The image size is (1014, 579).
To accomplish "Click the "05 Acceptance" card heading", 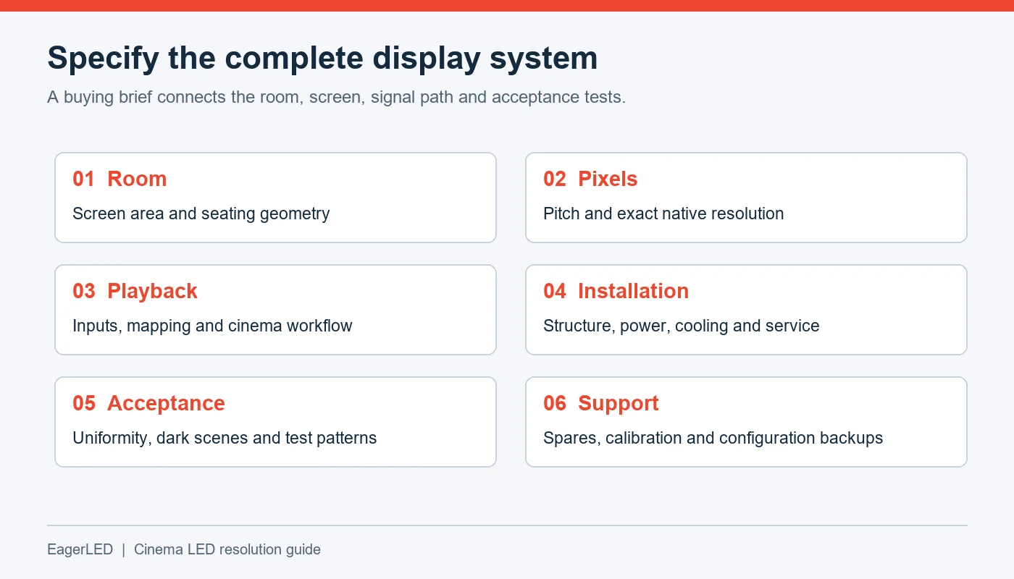I will [x=148, y=403].
